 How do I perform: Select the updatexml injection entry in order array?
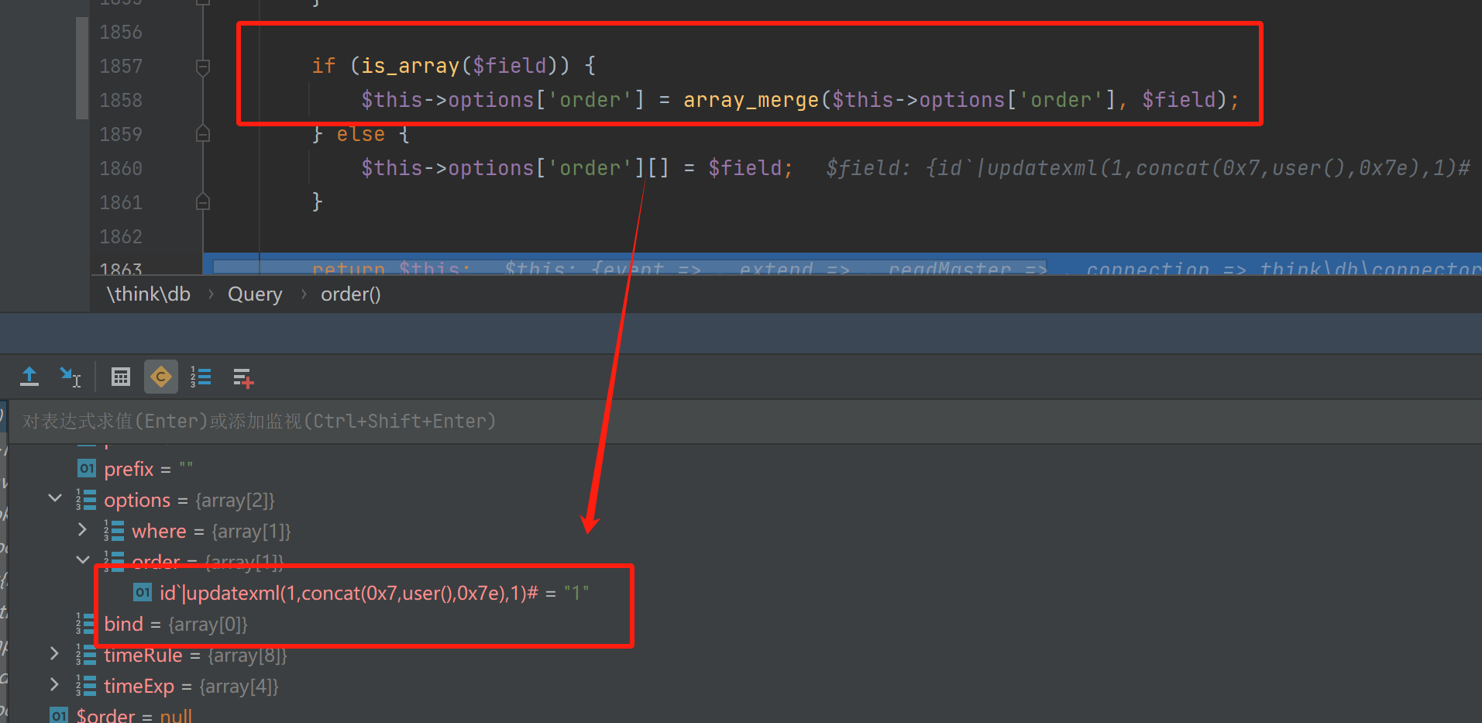349,594
